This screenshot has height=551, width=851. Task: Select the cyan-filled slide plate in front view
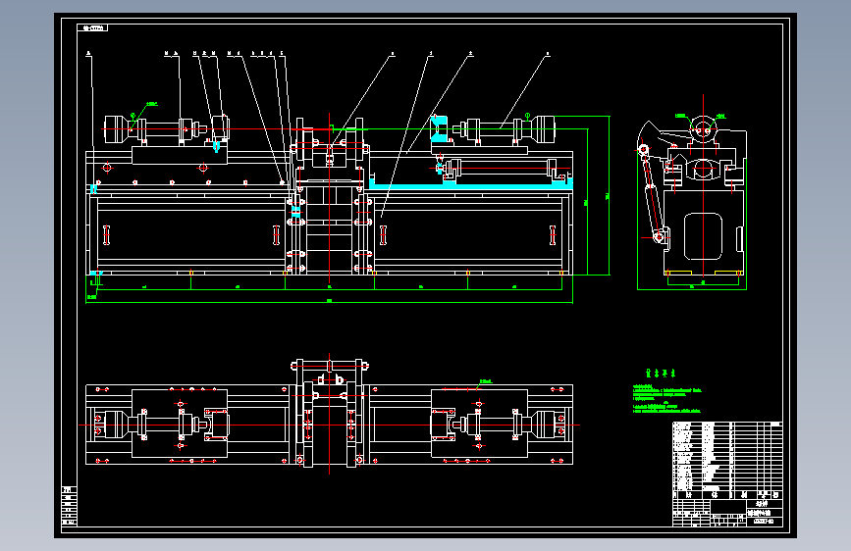[x=470, y=186]
